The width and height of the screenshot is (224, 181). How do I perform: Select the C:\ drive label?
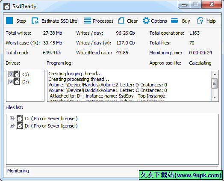(26, 74)
